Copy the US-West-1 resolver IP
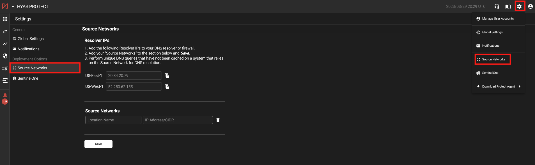The image size is (535, 165). (x=167, y=87)
